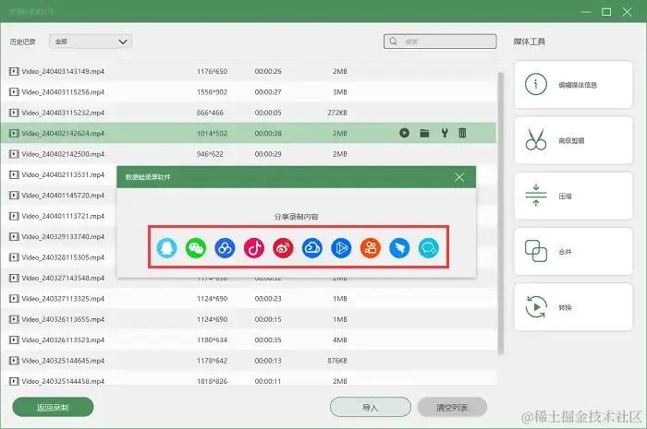Image resolution: width=647 pixels, height=429 pixels.
Task: Close the share recording dialog
Action: coord(459,177)
